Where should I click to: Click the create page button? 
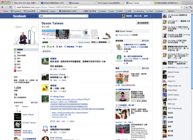point(143,23)
